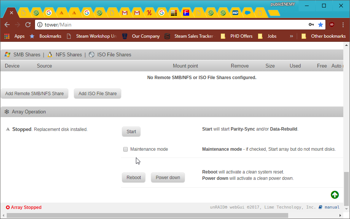Viewport: 350px width, 219px height.
Task: Open the Bookmarks star bookmark
Action: tap(45, 36)
